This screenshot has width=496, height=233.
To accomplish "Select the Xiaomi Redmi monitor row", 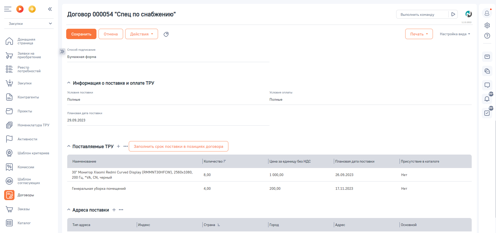I will [x=269, y=175].
